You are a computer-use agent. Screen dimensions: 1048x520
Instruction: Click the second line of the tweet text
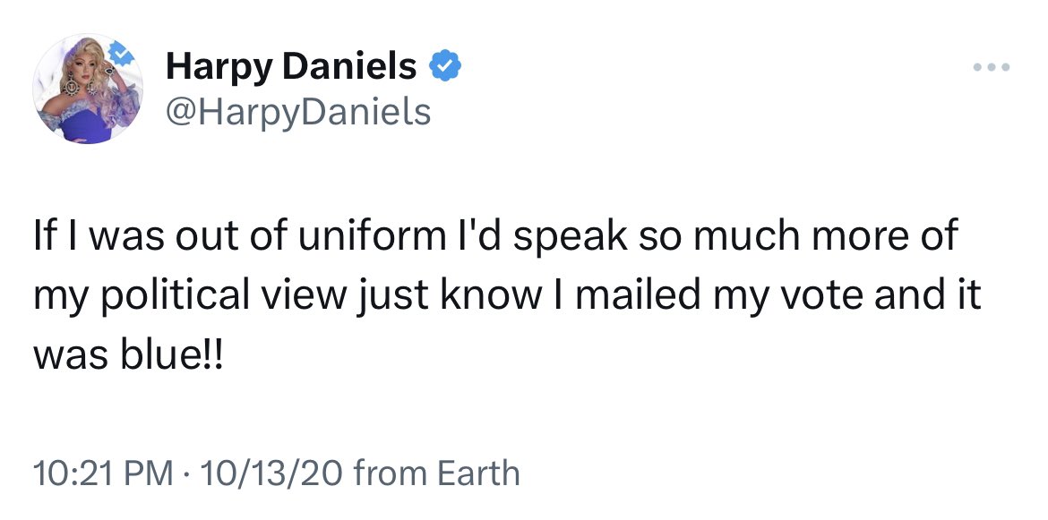tap(507, 295)
